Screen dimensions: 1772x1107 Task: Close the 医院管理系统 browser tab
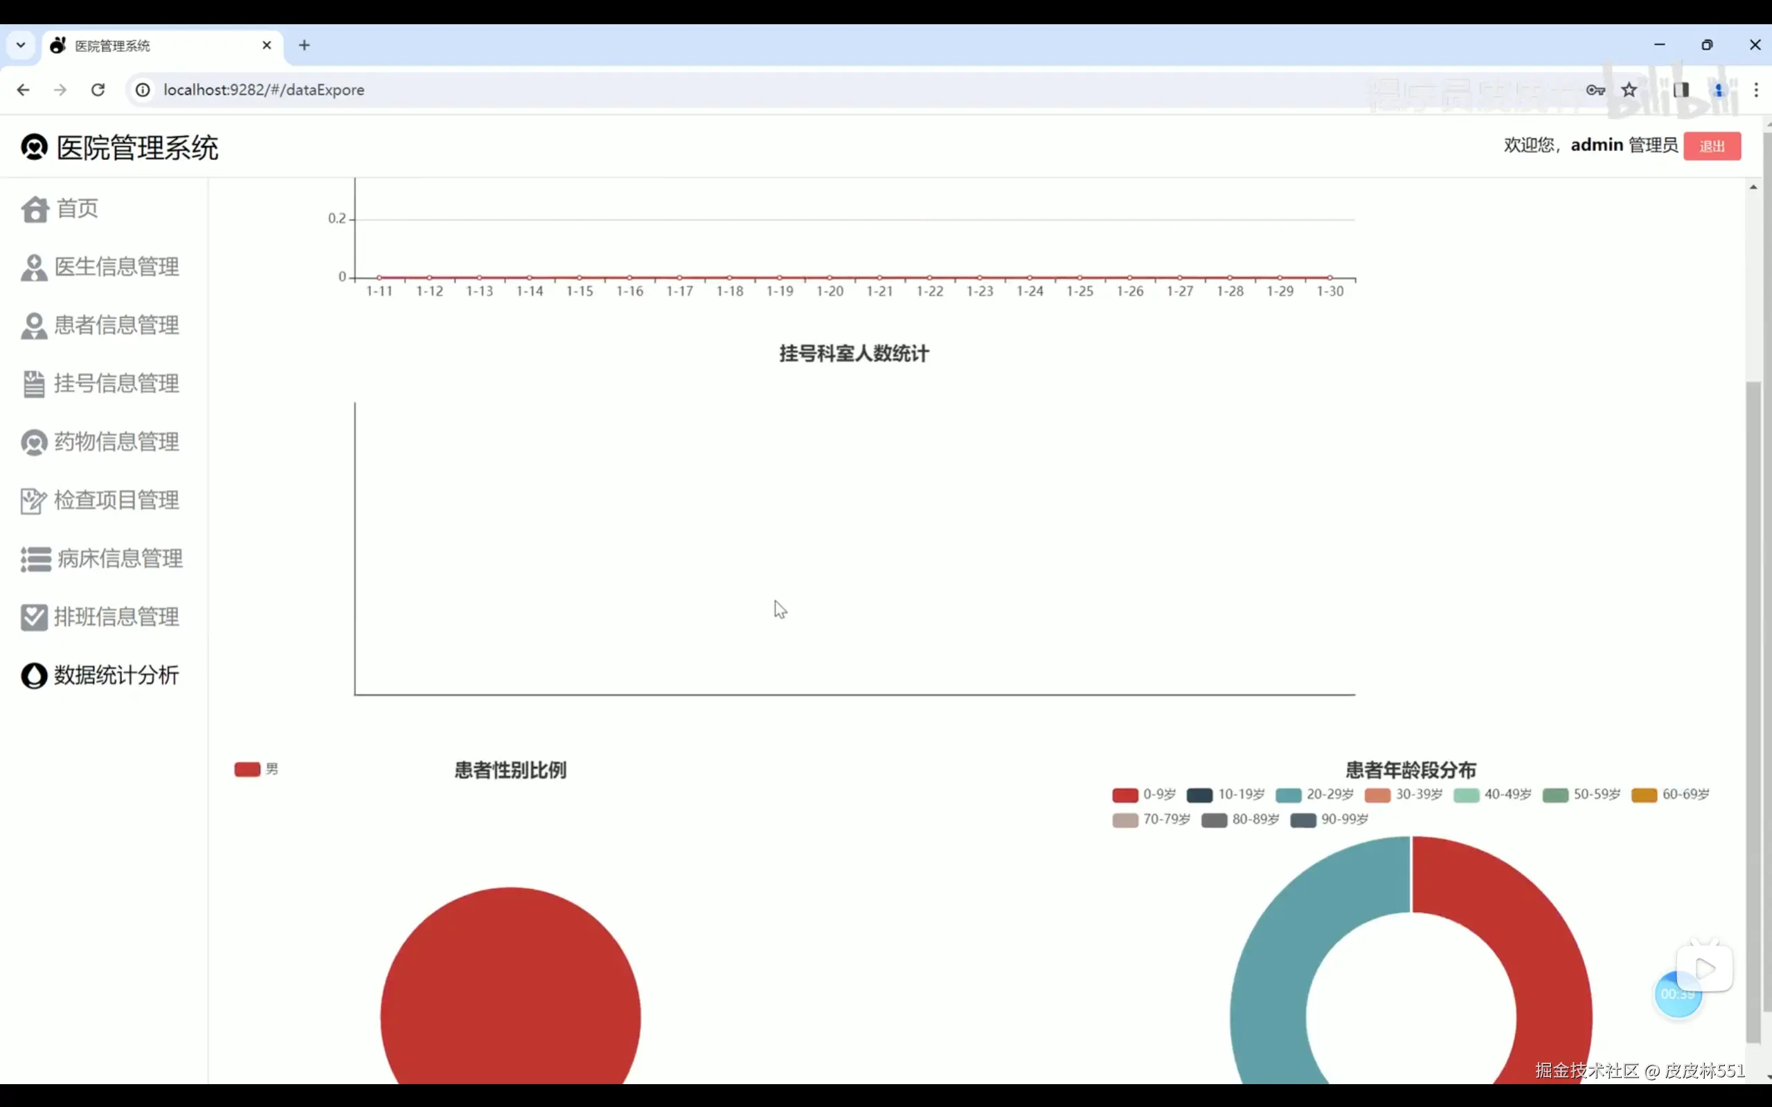click(x=267, y=46)
